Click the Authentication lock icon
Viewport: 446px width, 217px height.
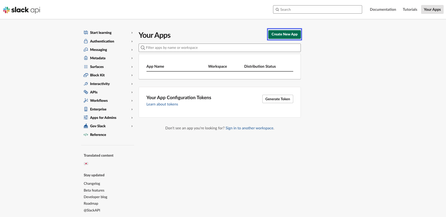pos(86,41)
